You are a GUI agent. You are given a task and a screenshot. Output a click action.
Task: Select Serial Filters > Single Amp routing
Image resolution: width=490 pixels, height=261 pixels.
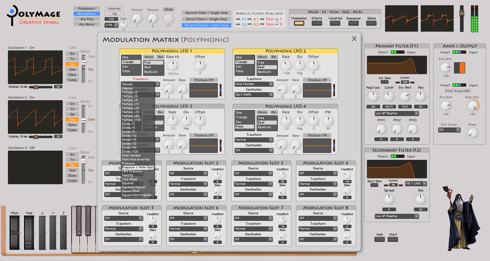pos(206,19)
